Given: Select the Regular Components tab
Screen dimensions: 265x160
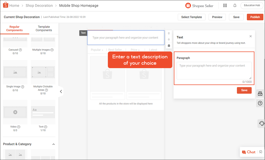Looking at the screenshot, I should pos(15,29).
